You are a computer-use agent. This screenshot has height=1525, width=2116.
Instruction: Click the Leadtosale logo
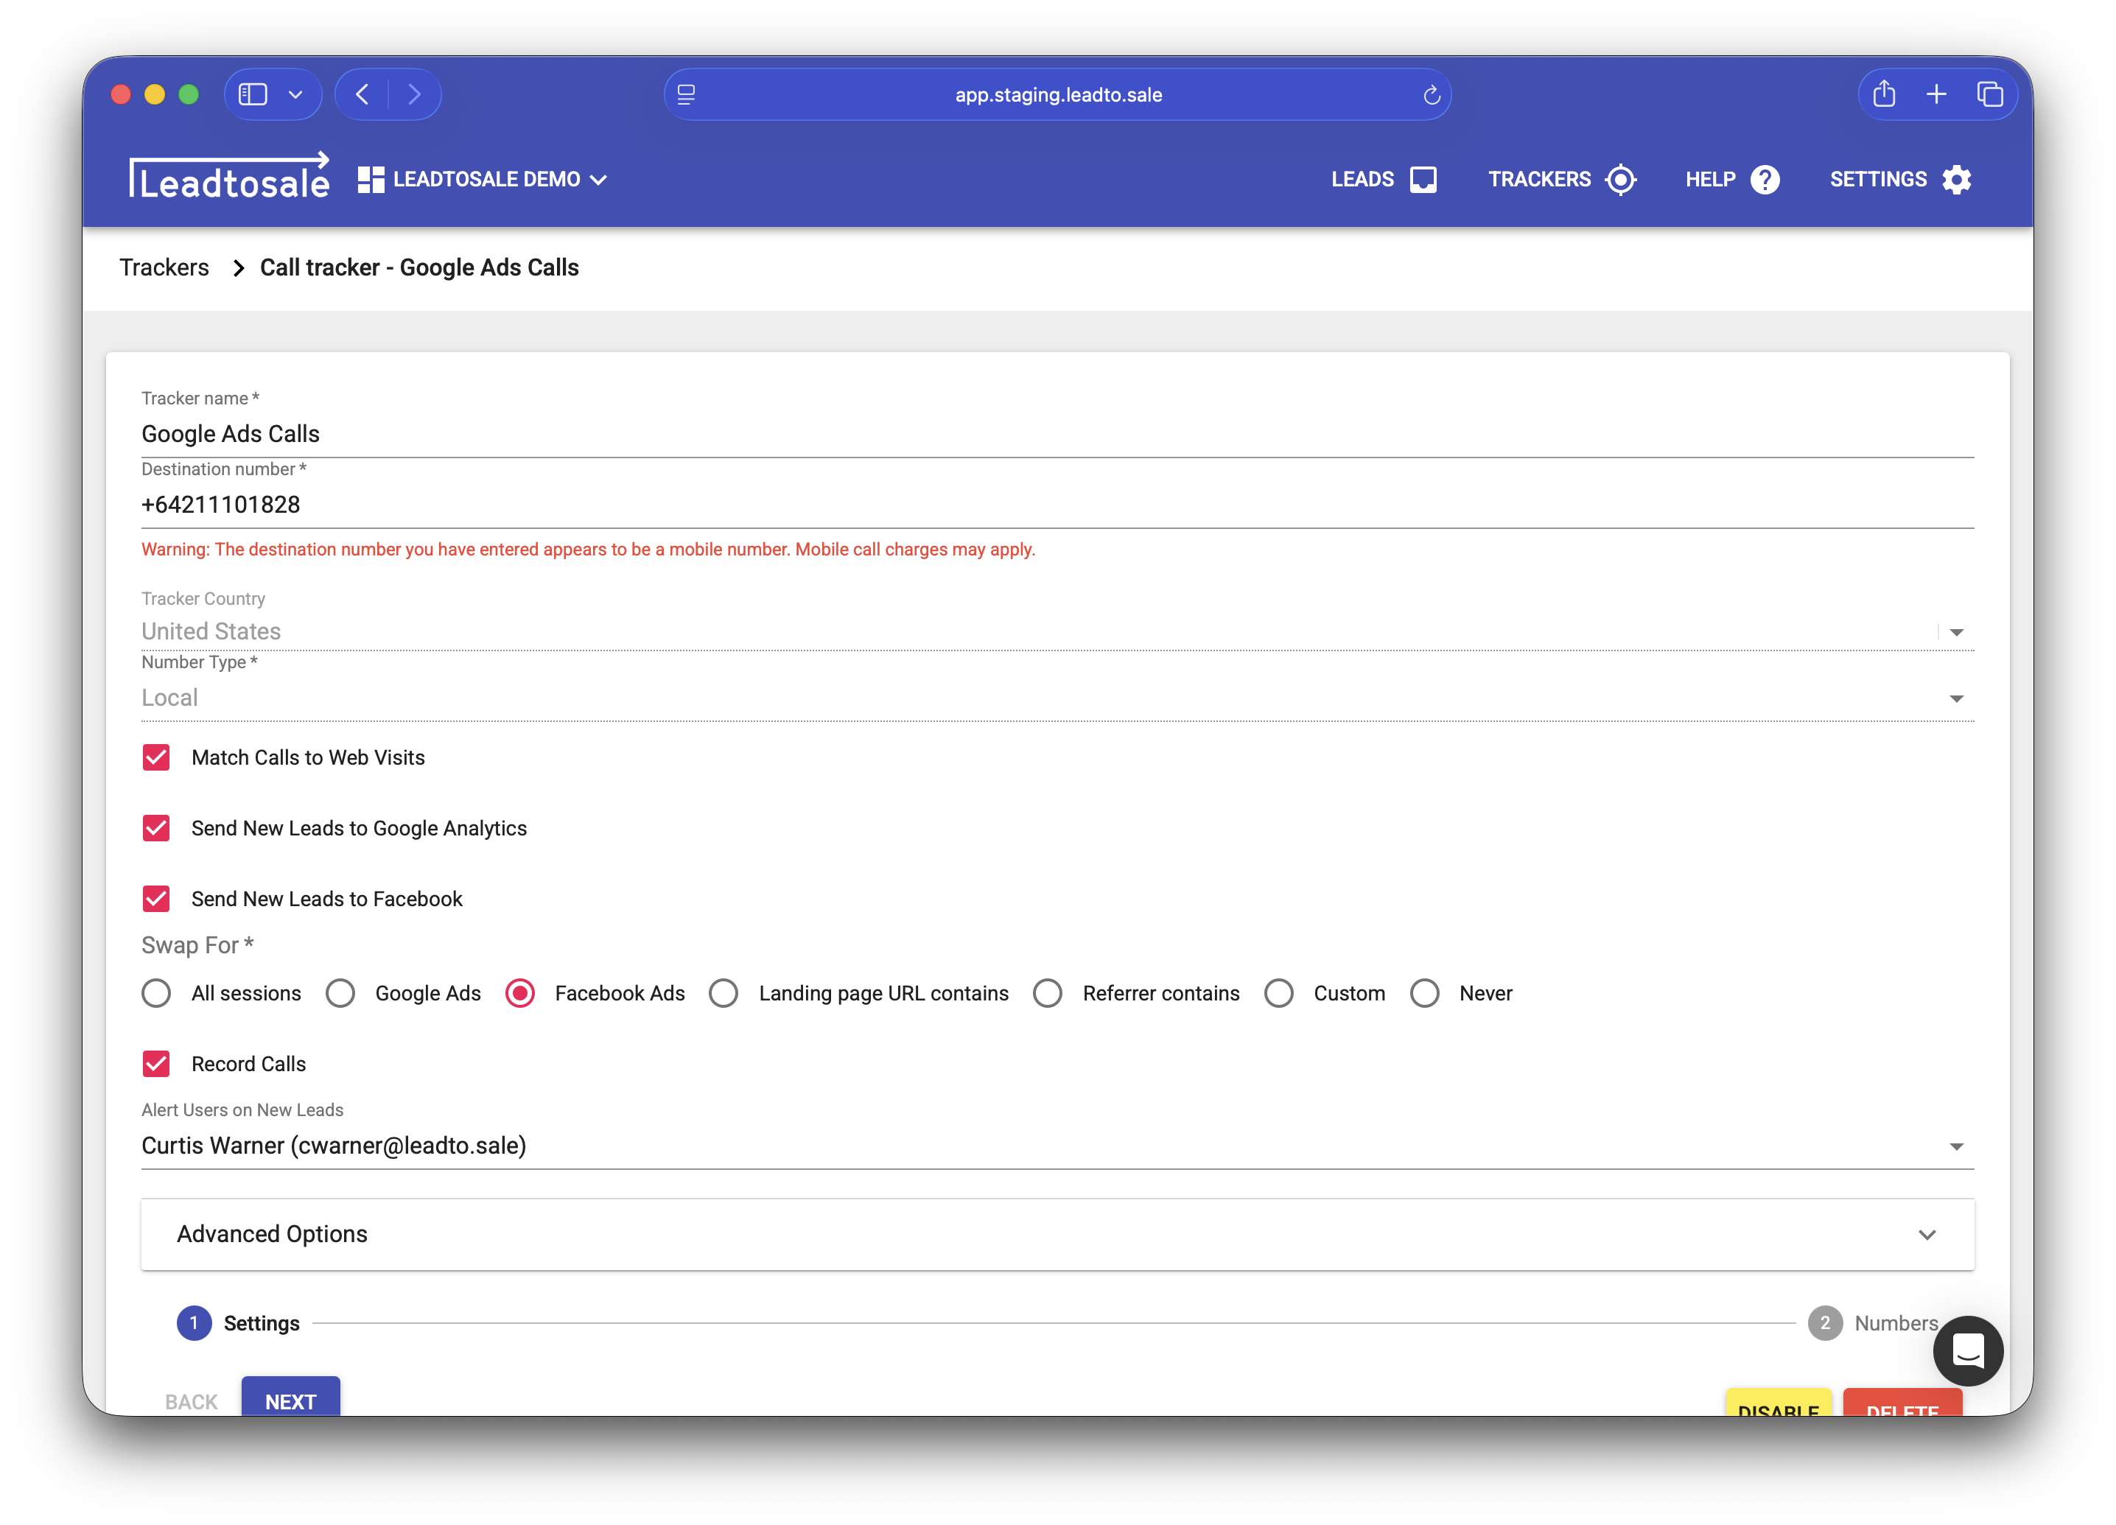tap(228, 178)
